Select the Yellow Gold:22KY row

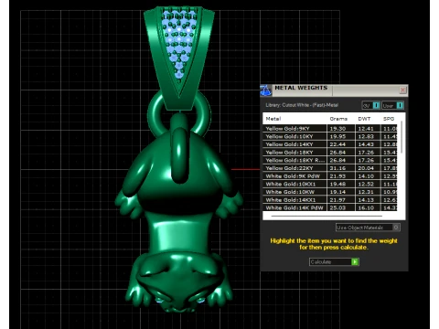331,168
